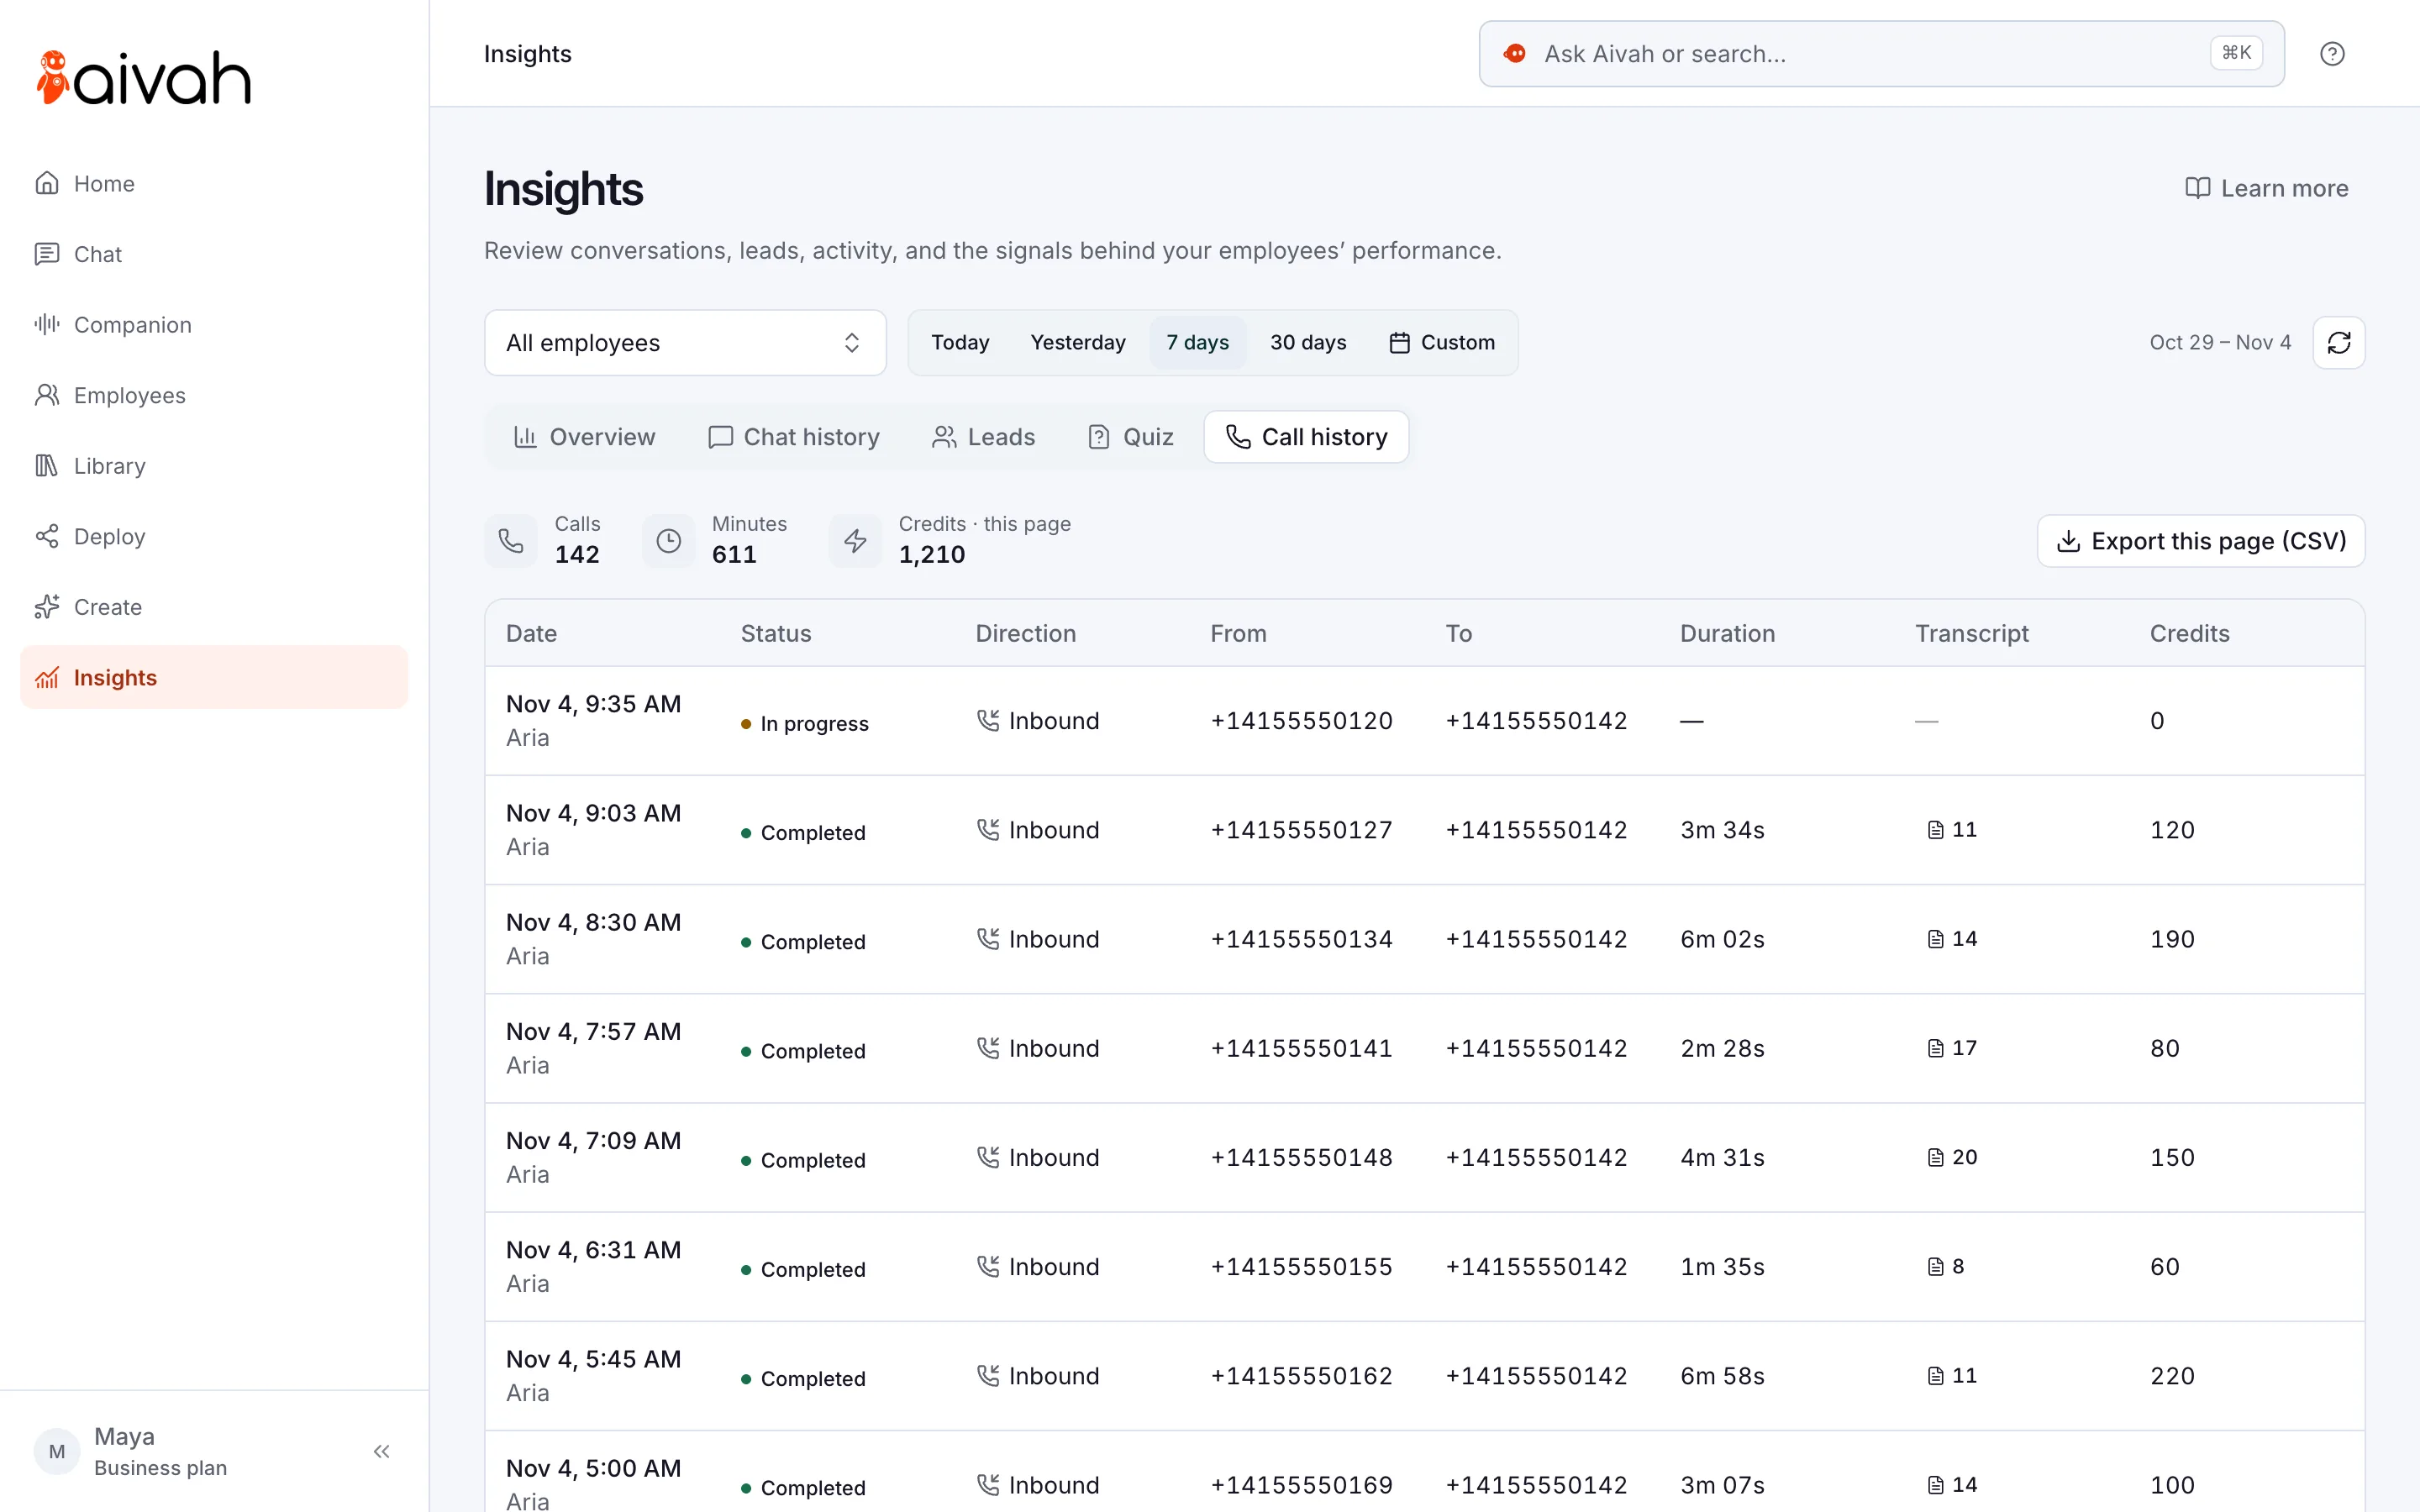Click the In progress call row status
Image resolution: width=2420 pixels, height=1512 pixels.
click(805, 723)
